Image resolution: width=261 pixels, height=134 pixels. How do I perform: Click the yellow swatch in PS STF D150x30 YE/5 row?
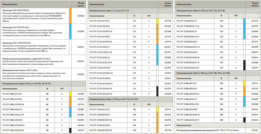click(157, 110)
